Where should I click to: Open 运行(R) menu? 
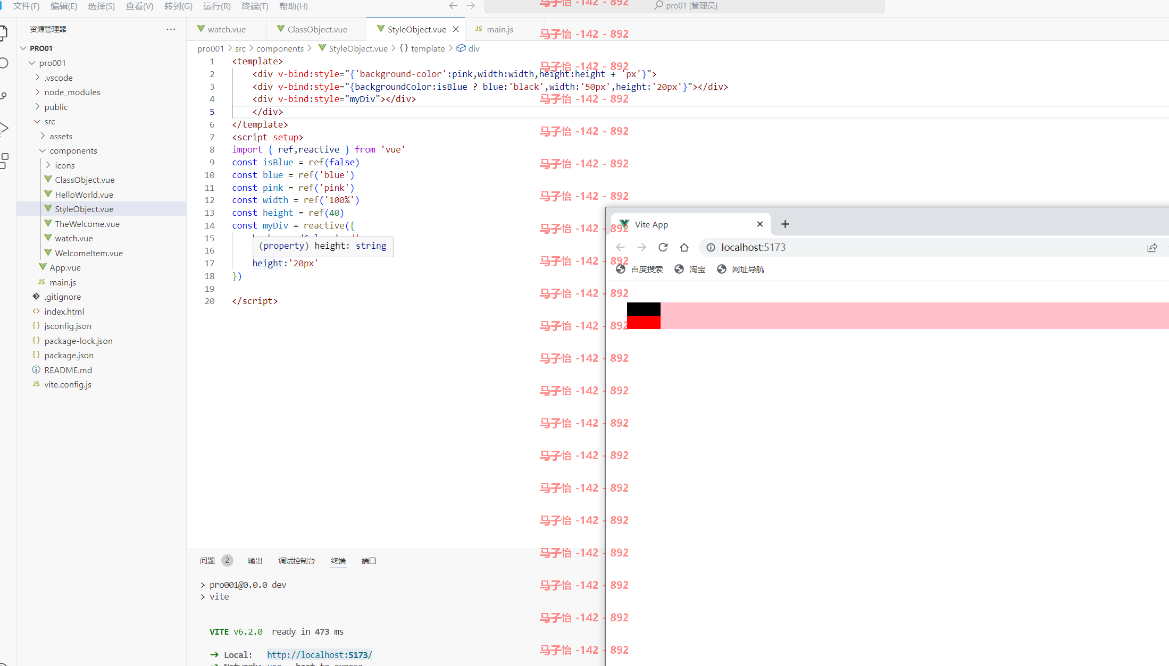tap(217, 6)
